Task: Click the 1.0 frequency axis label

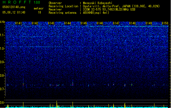Action: tap(2, 49)
